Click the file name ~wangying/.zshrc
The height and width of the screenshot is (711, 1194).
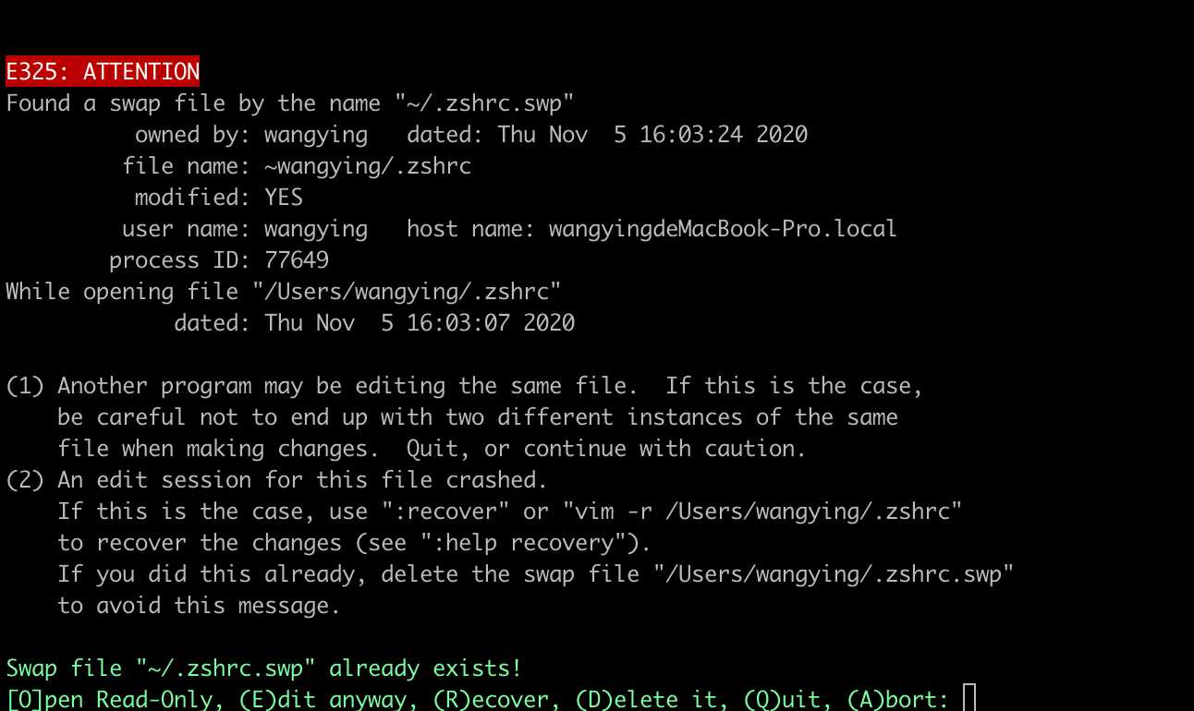pos(368,166)
